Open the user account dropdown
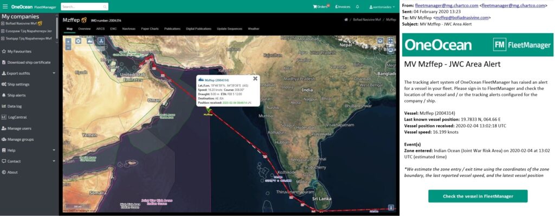Screen dimensions: 555x216 [x=382, y=6]
